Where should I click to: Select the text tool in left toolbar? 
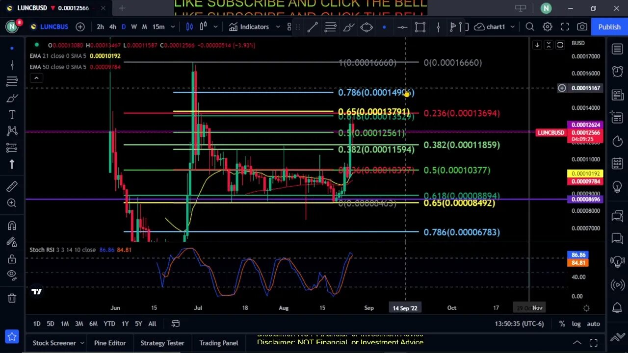pyautogui.click(x=12, y=115)
